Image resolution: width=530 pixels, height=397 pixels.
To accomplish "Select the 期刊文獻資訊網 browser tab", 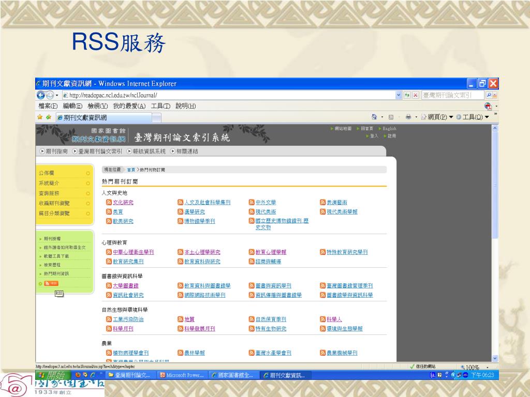I will coord(104,117).
